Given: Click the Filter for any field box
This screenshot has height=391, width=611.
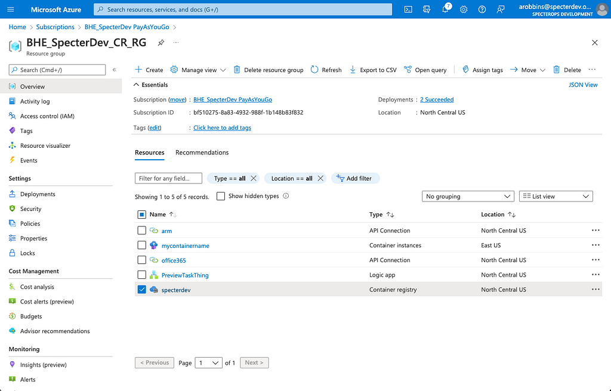Looking at the screenshot, I should [x=168, y=178].
